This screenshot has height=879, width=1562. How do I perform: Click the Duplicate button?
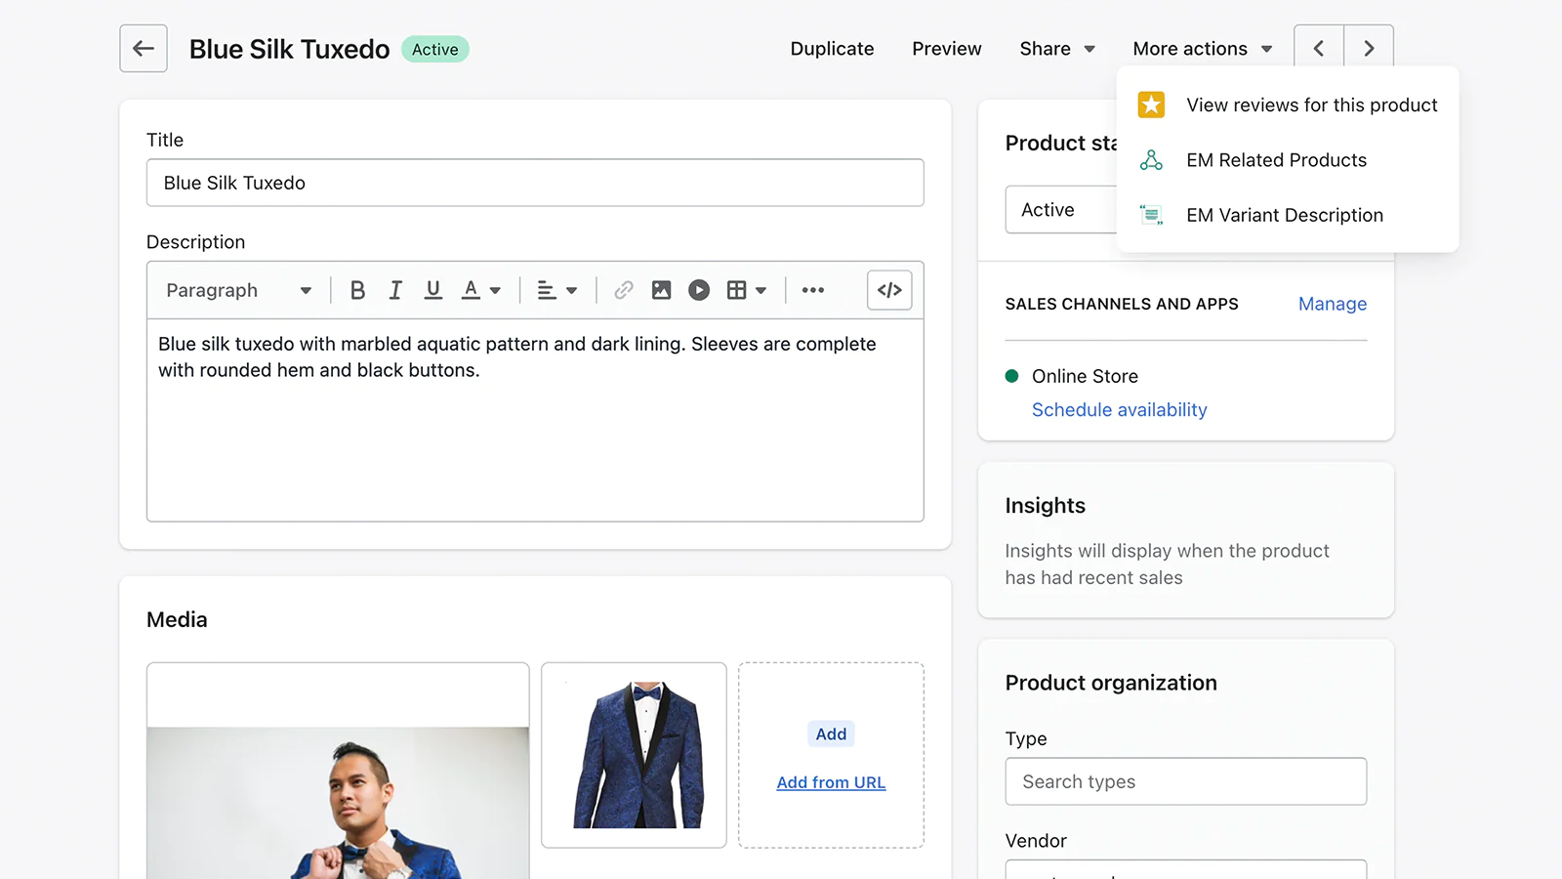coord(832,49)
